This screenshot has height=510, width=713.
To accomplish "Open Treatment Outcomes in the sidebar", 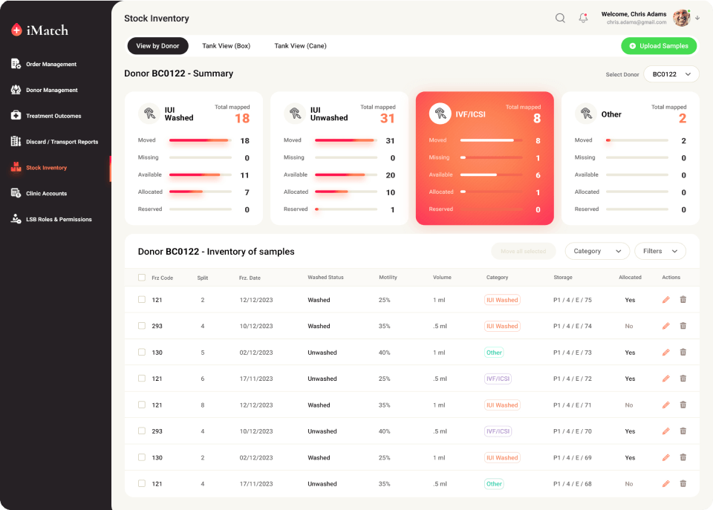I will tap(46, 116).
